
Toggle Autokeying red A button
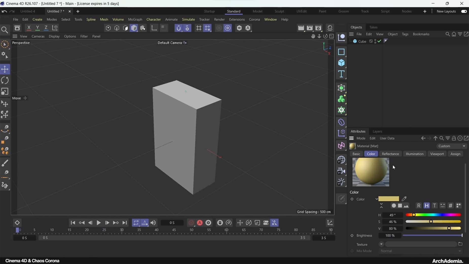pyautogui.click(x=200, y=223)
